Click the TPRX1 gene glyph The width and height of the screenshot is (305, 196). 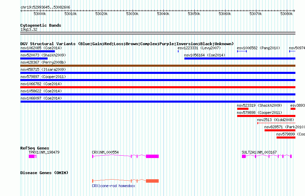tap(33, 156)
